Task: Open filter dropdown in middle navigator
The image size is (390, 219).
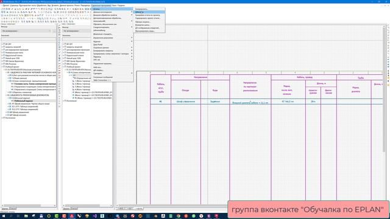Action: [x=77, y=31]
